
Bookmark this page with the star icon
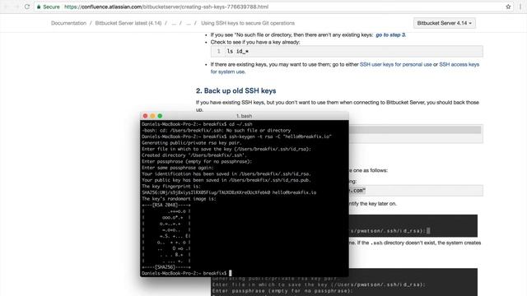pyautogui.click(x=508, y=7)
